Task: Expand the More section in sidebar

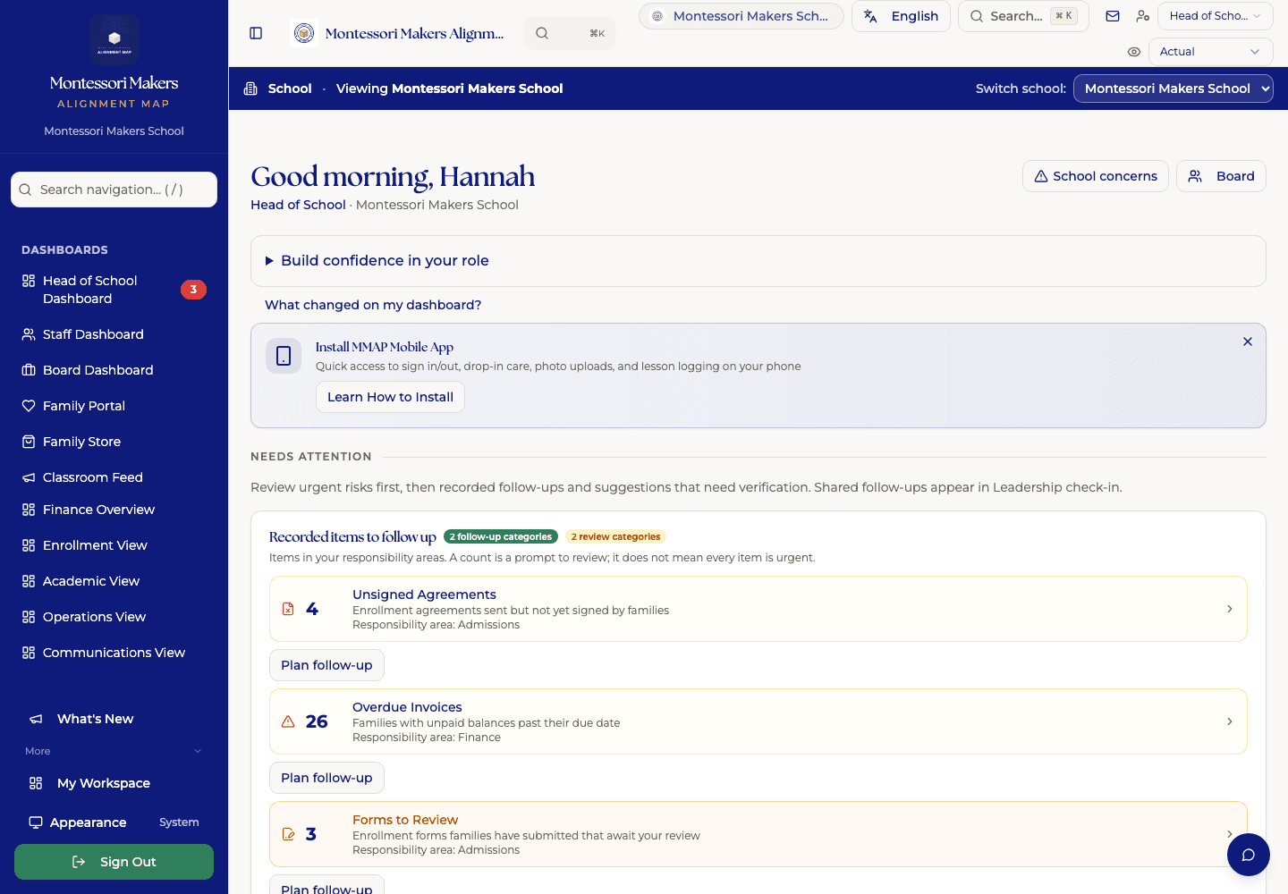Action: tap(114, 751)
